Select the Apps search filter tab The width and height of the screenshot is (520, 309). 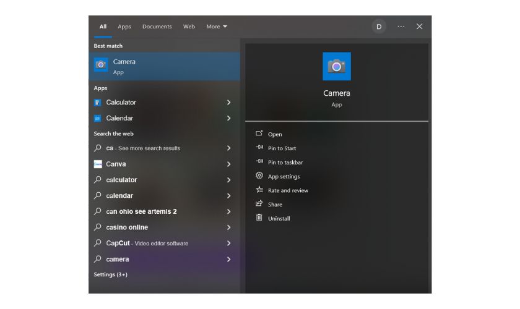pyautogui.click(x=124, y=27)
